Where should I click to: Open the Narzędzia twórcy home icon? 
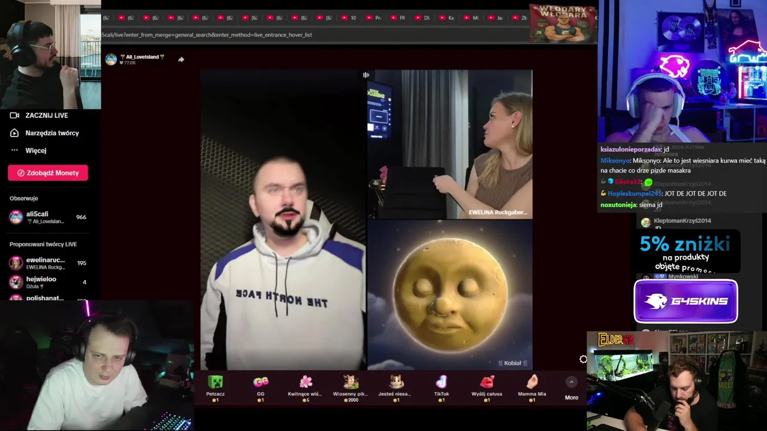click(x=15, y=133)
